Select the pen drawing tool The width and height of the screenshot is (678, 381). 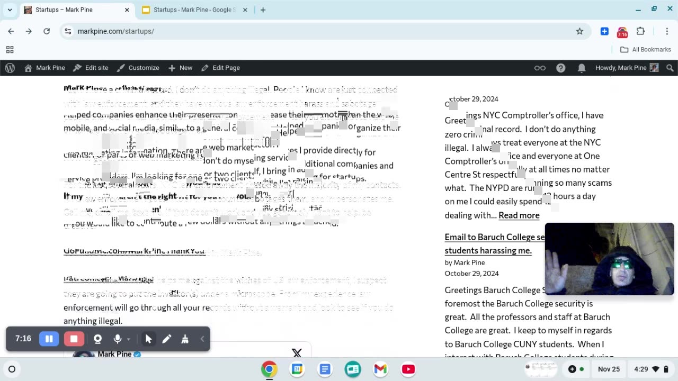coord(166,339)
